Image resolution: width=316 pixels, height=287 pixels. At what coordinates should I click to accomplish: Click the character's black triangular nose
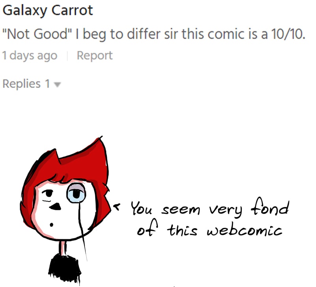click(x=55, y=207)
